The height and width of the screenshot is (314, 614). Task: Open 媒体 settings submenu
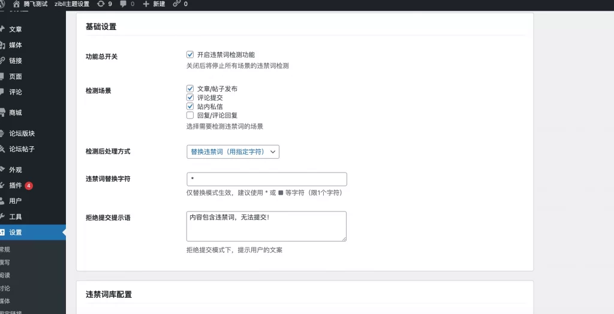click(5, 301)
